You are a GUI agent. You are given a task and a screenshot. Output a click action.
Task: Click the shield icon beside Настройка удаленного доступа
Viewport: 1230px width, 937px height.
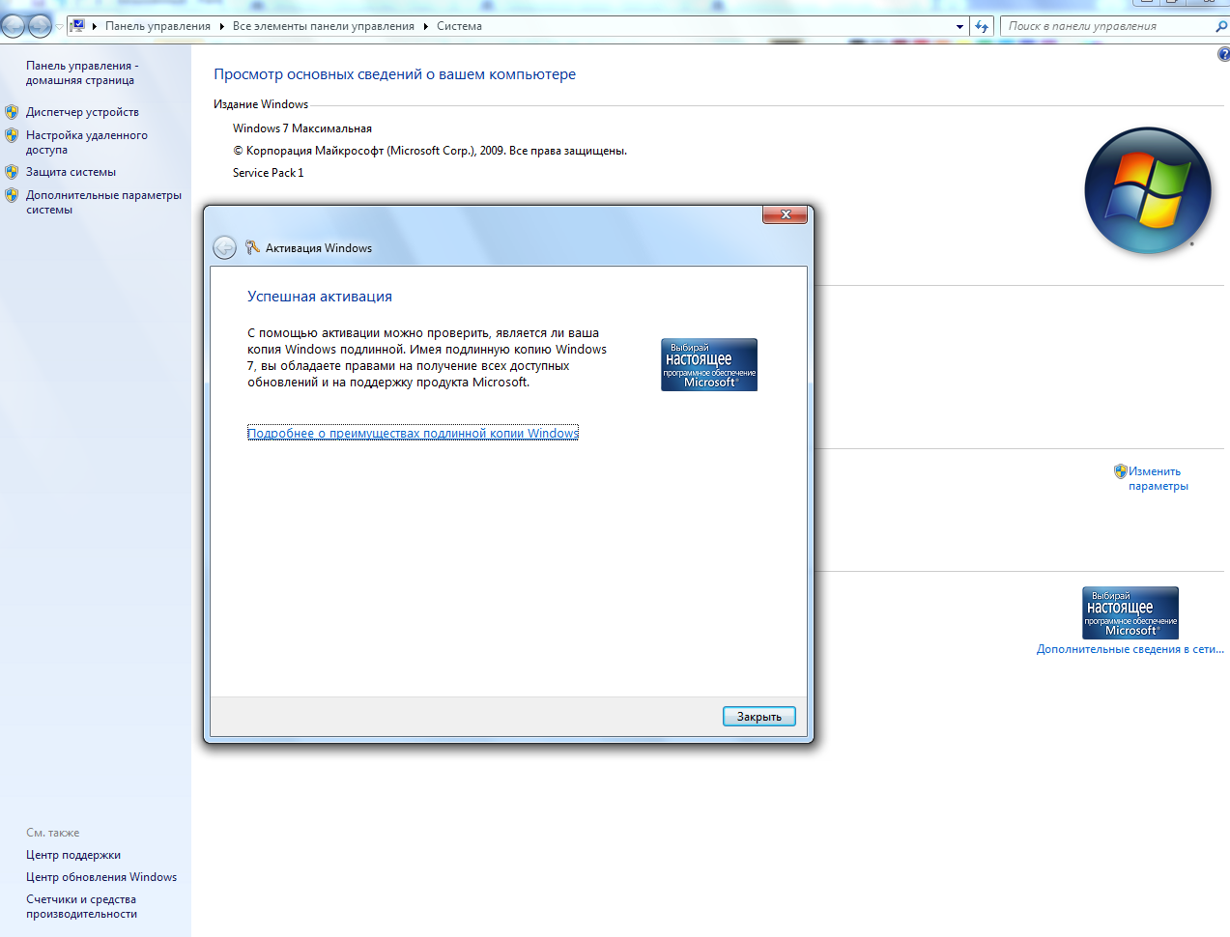tap(12, 135)
